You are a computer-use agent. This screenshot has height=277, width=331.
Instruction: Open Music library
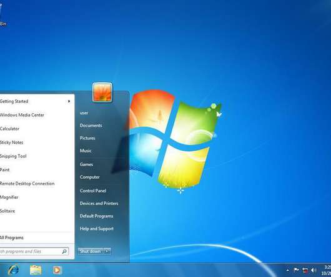[x=86, y=151]
